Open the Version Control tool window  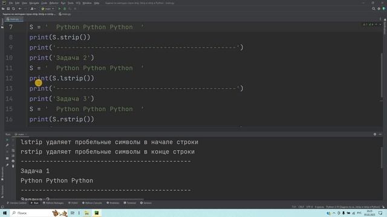tap(16, 203)
